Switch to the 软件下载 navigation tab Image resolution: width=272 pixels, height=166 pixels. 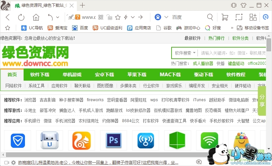click(x=40, y=75)
